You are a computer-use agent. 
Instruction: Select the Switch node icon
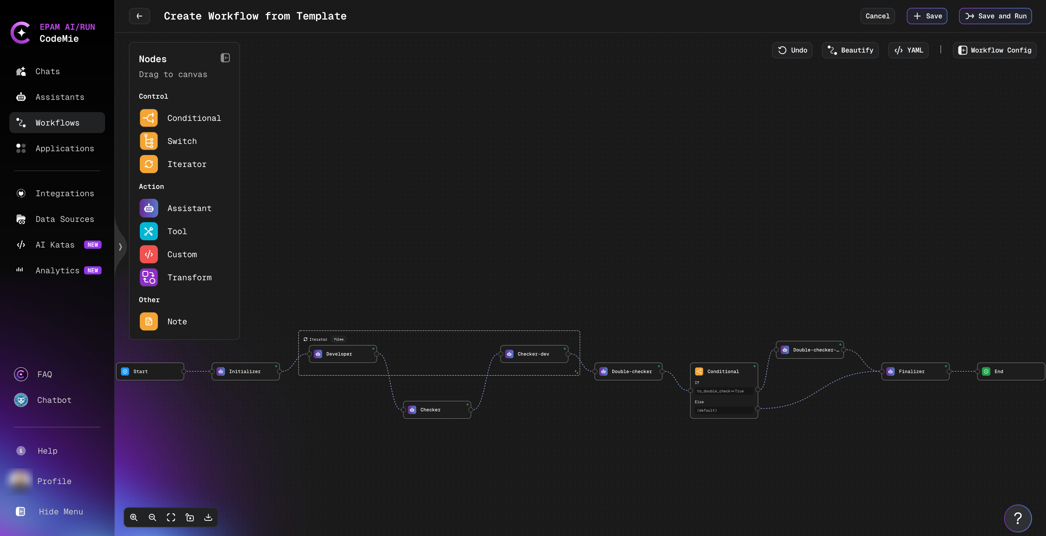[149, 141]
